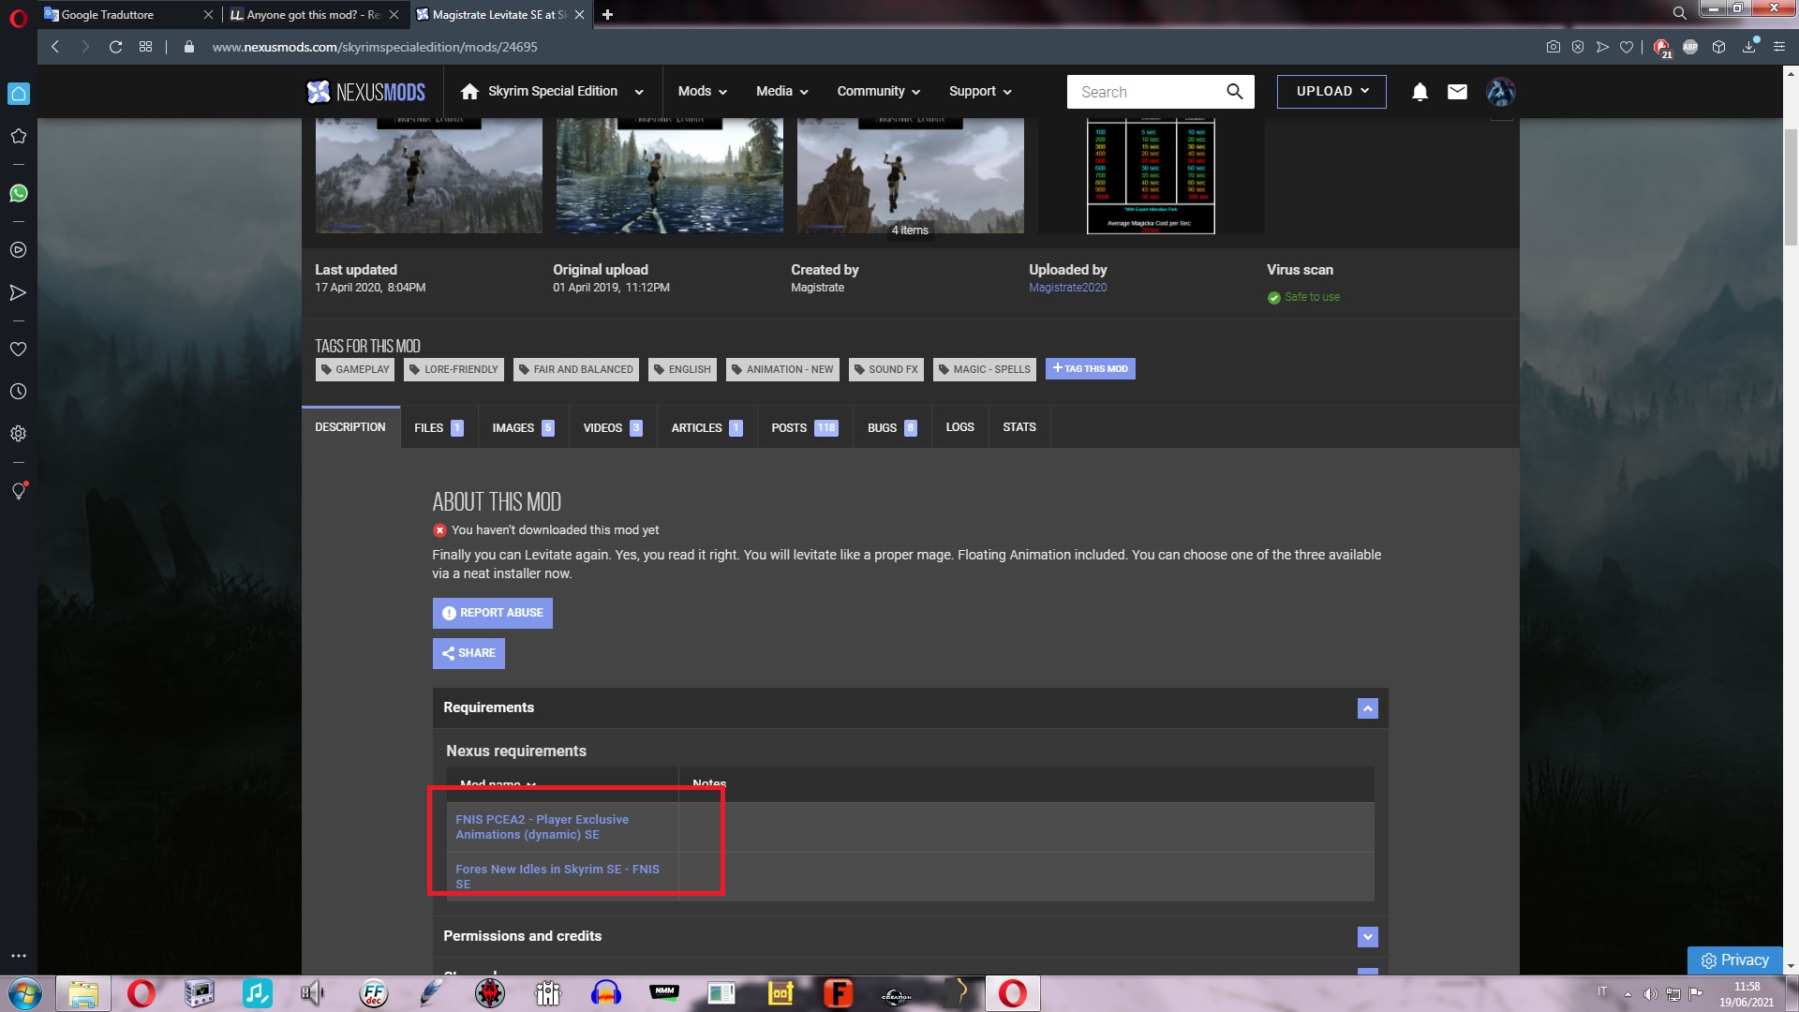Reload the page with refresh icon

point(115,47)
